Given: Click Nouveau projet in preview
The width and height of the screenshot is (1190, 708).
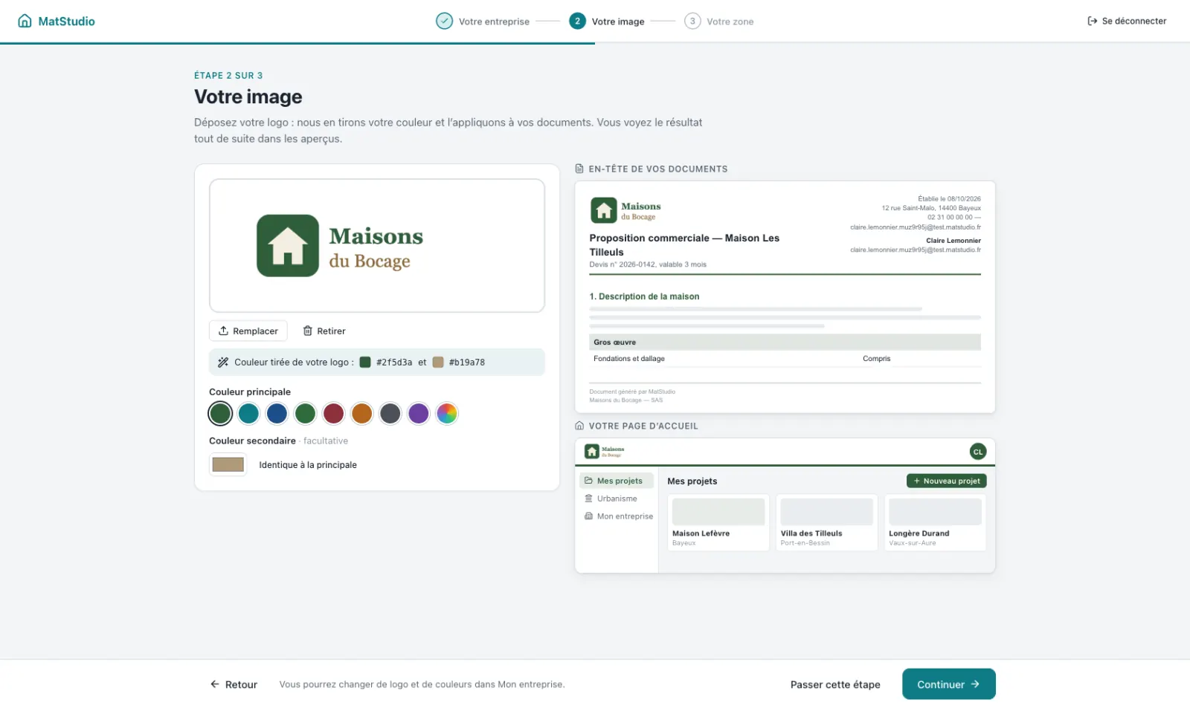Looking at the screenshot, I should click(x=946, y=481).
